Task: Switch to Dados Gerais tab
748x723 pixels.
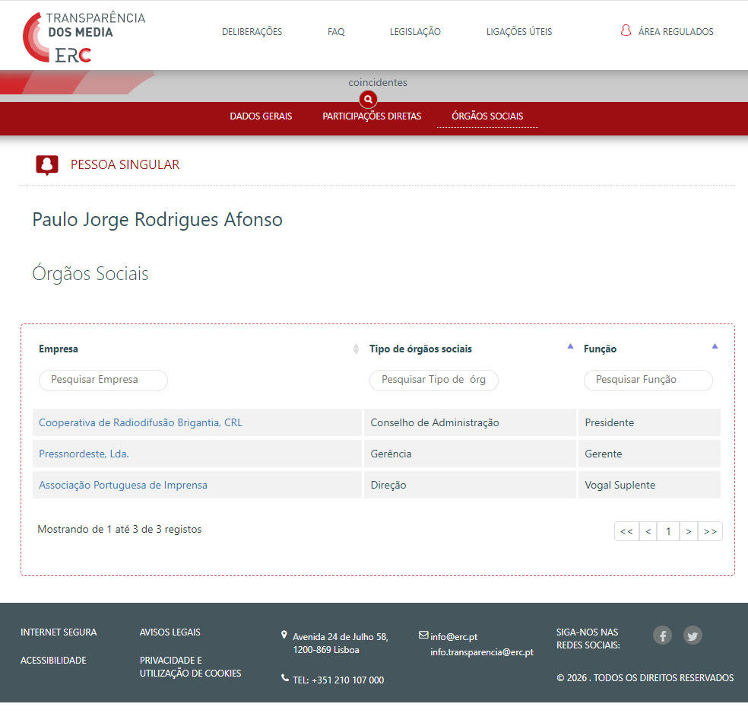Action: click(261, 116)
